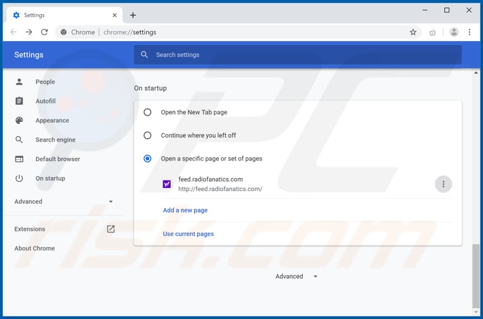Click the Chrome site info icon in address bar

(64, 32)
